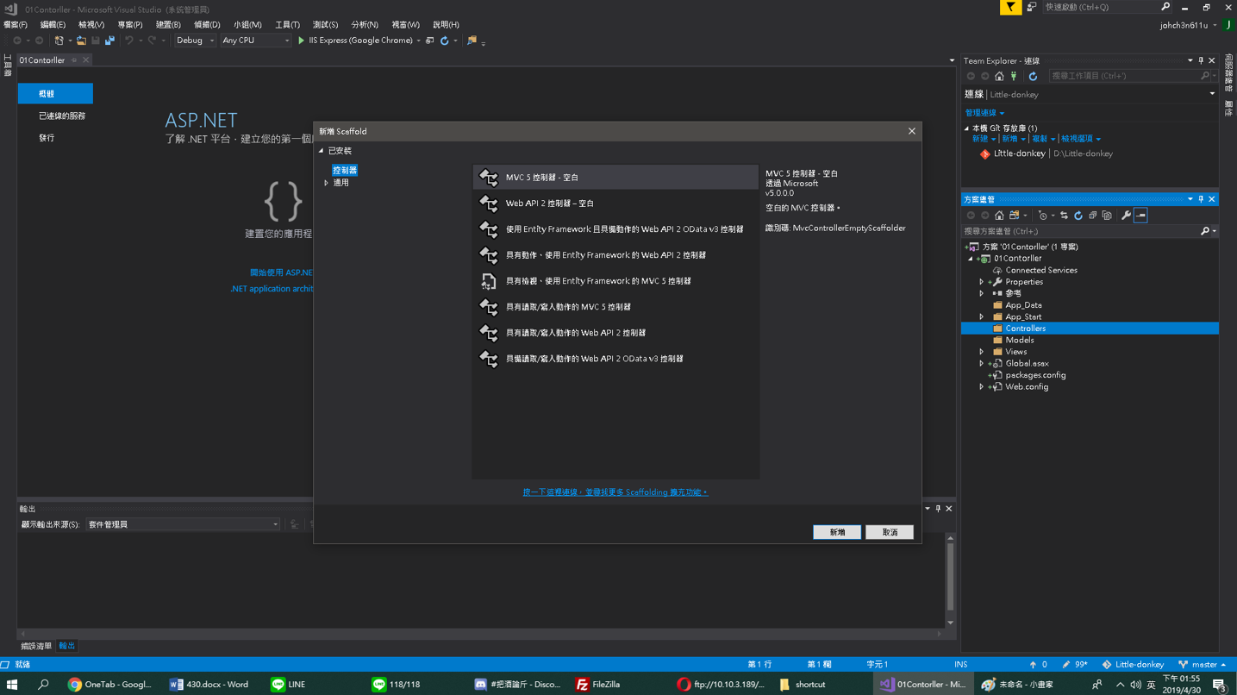
Task: Click the 新增 button in the Scaffold dialog
Action: (x=837, y=532)
